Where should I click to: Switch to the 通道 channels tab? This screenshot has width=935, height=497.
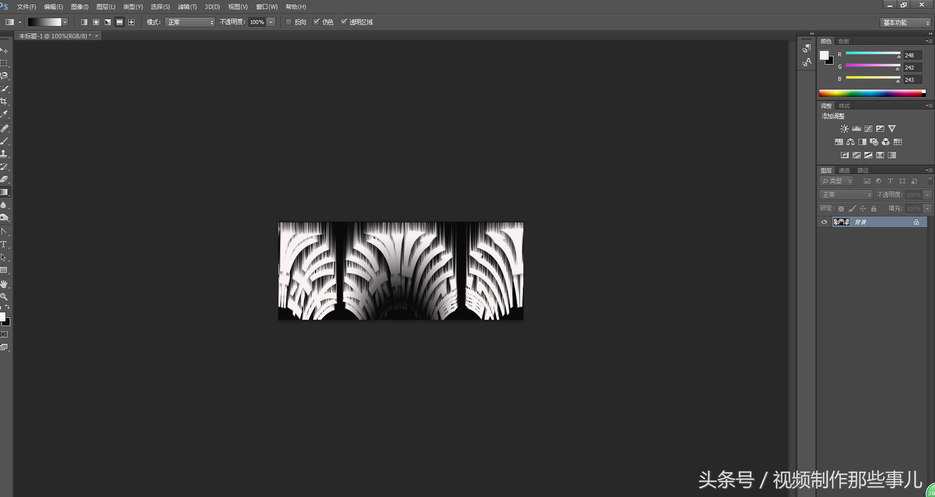pyautogui.click(x=844, y=170)
